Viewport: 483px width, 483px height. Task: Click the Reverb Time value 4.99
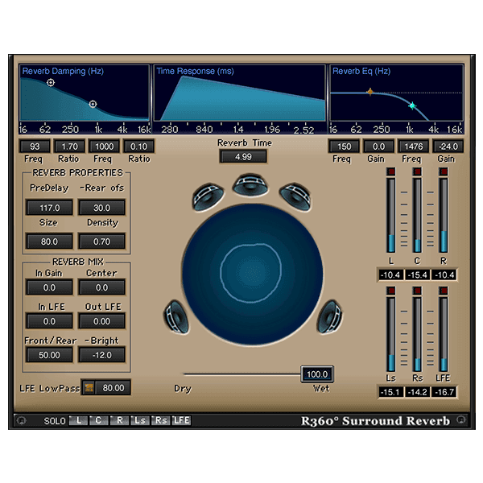point(243,157)
